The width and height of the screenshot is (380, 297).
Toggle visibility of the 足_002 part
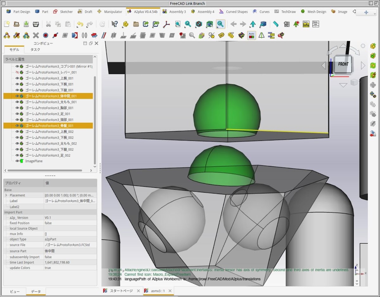pos(17,155)
